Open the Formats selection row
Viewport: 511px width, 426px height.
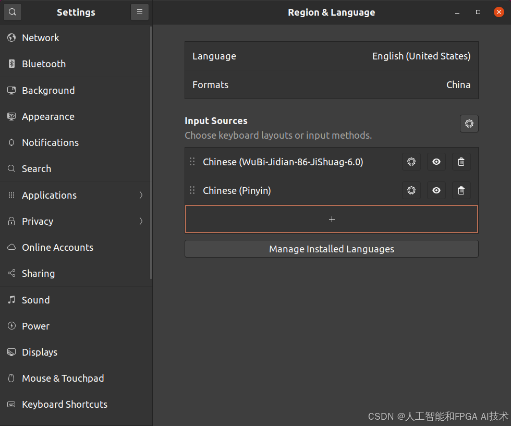pos(332,85)
